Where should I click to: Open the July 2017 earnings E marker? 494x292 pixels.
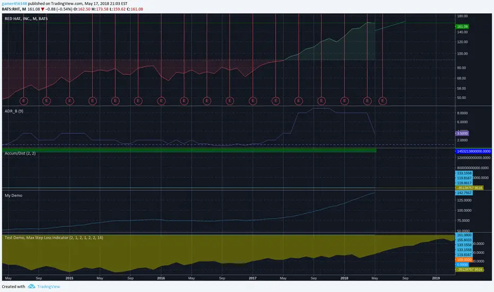tap(298, 101)
